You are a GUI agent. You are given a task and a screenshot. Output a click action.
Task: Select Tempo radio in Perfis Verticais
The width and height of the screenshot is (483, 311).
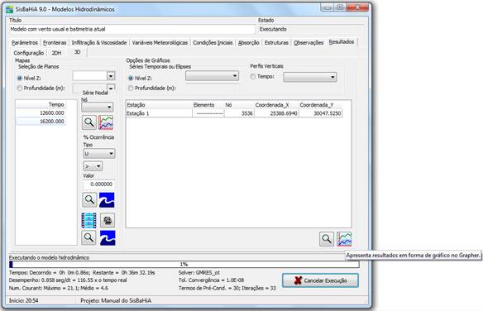253,76
